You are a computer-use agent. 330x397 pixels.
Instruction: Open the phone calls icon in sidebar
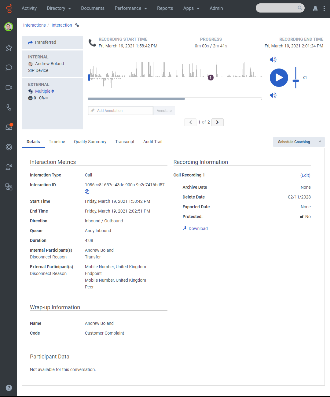pyautogui.click(x=9, y=107)
